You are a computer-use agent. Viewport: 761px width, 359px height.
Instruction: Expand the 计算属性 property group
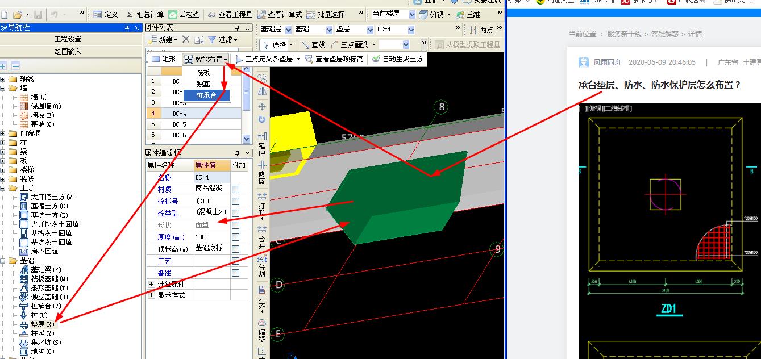[151, 284]
